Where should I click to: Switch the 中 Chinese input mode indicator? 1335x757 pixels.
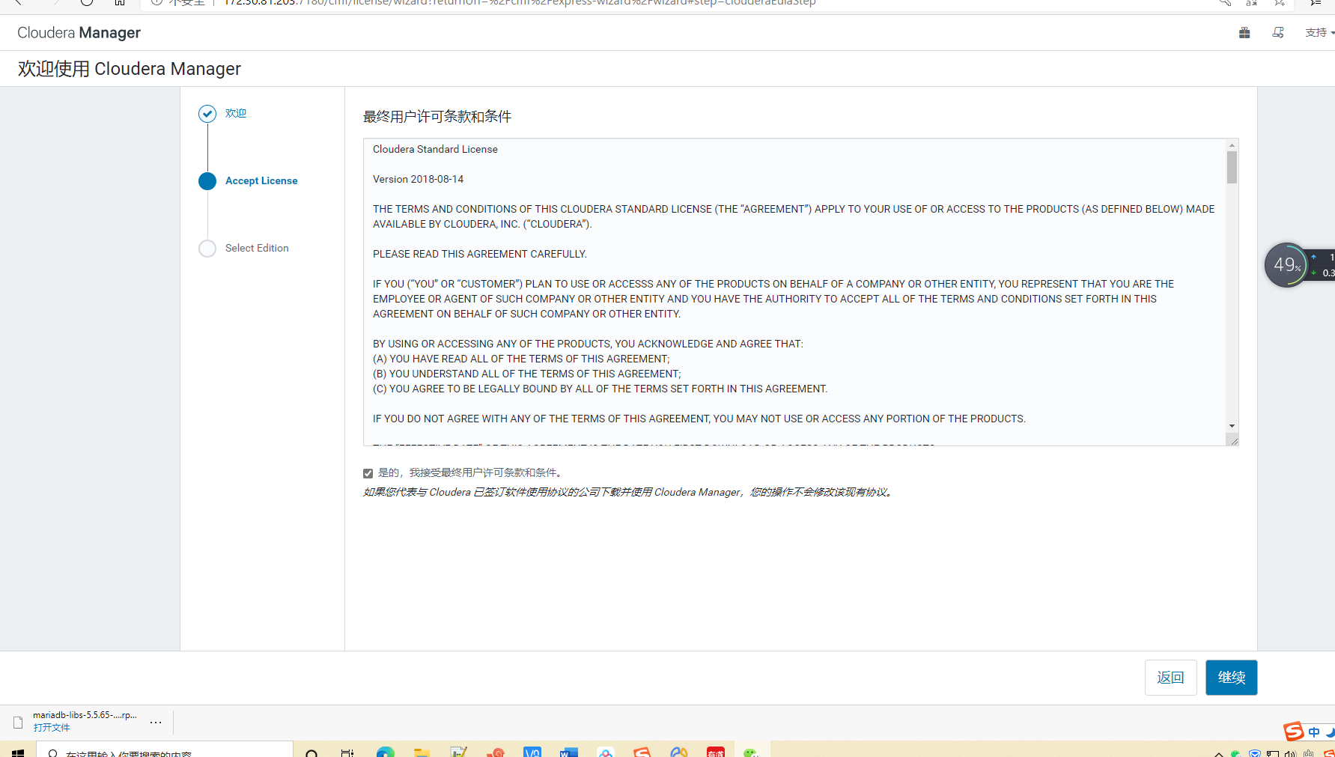click(x=1314, y=732)
